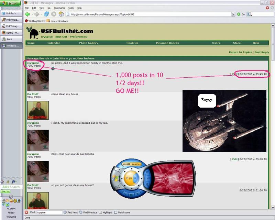Click the round yellow tray icon
The height and width of the screenshot is (220, 275).
tap(15, 201)
